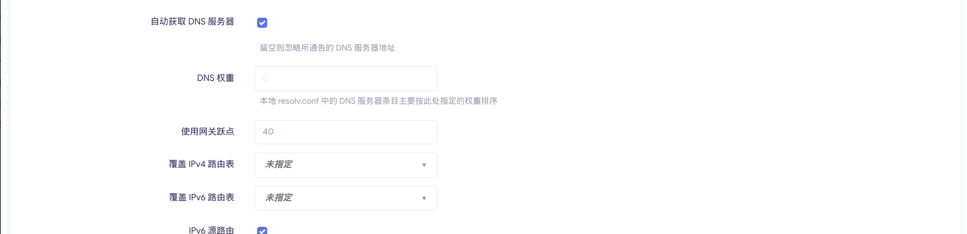Viewport: 967px width, 234px height.
Task: Focus the 使用网关跃点 input box
Action: (345, 132)
